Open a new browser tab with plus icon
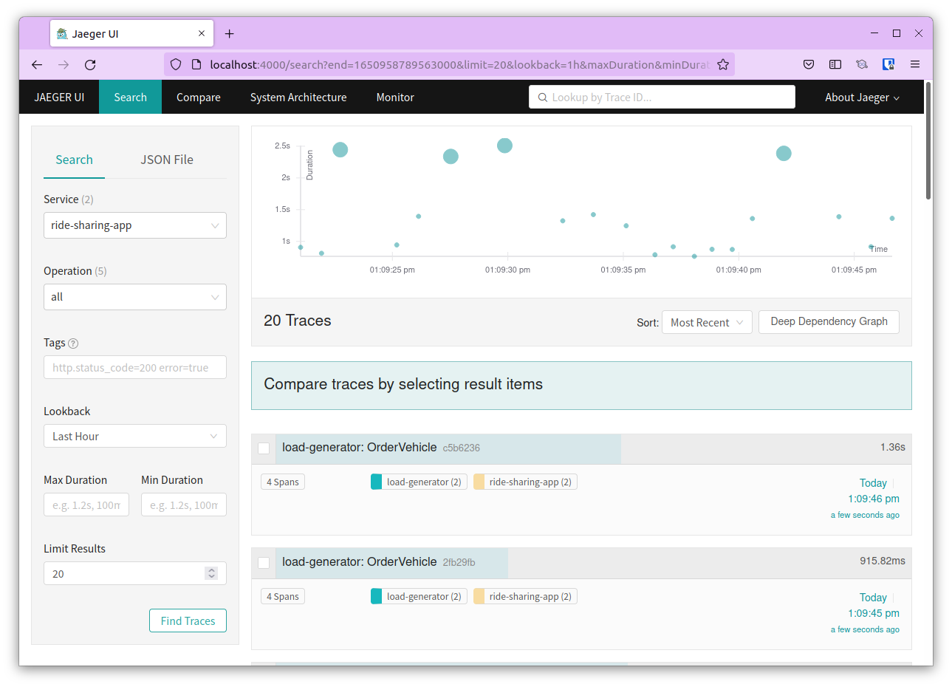The height and width of the screenshot is (687, 952). (230, 34)
